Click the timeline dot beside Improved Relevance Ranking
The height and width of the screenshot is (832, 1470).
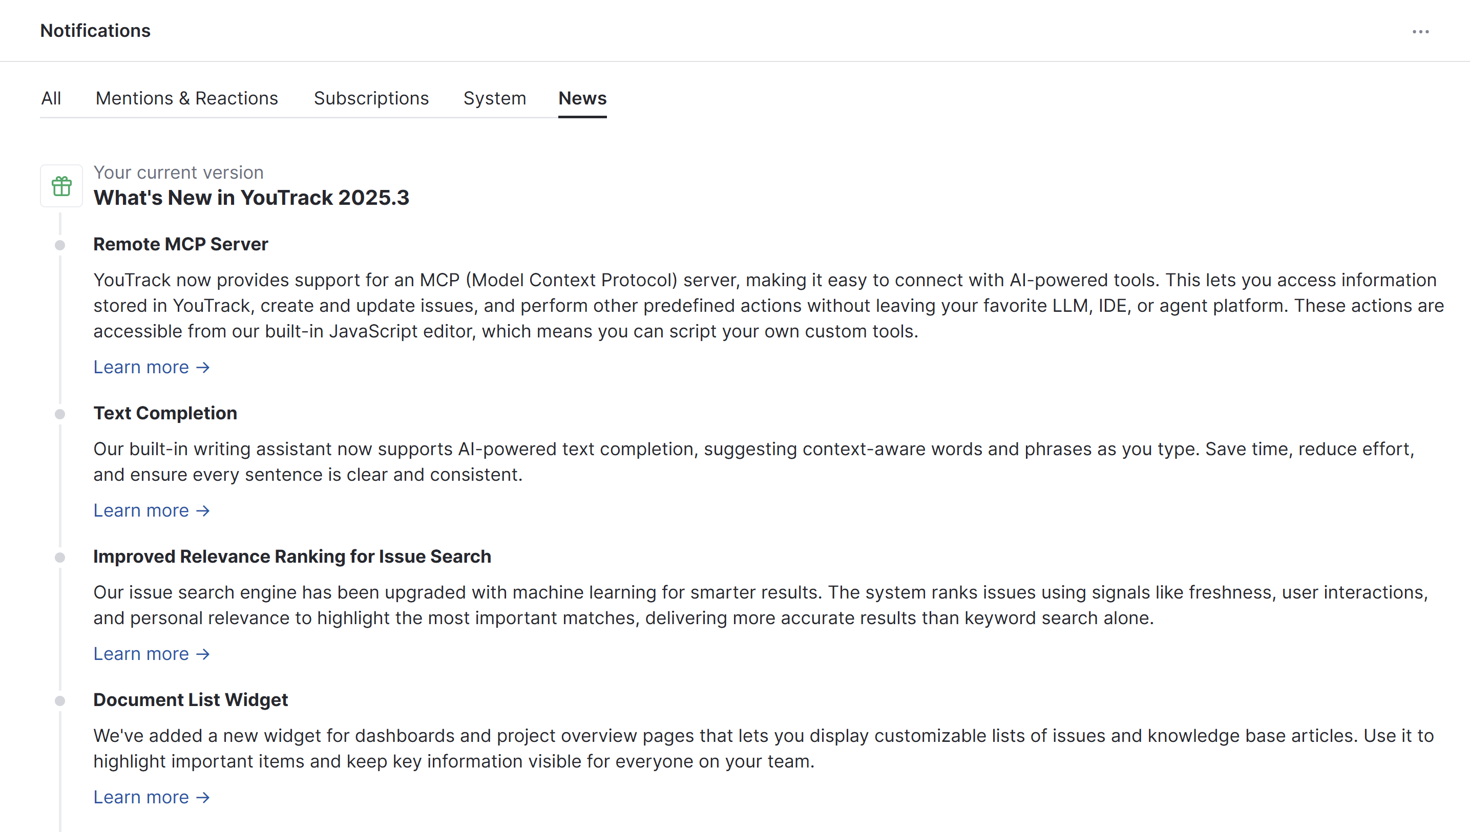click(60, 558)
